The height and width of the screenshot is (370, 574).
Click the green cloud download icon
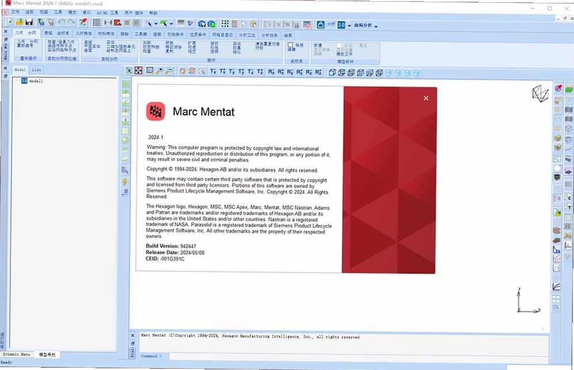pos(212,24)
